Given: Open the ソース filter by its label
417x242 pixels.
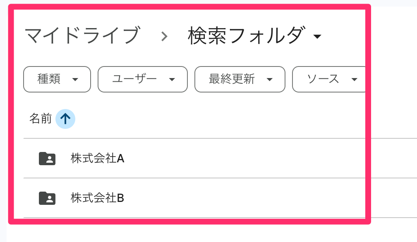Looking at the screenshot, I should 323,79.
